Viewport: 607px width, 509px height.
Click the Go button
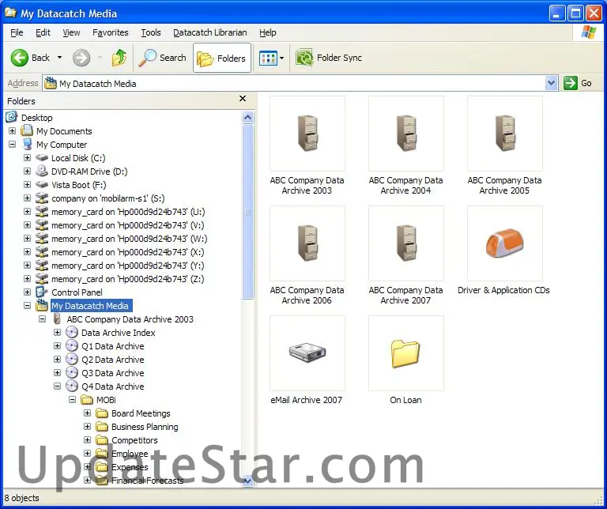click(x=578, y=83)
